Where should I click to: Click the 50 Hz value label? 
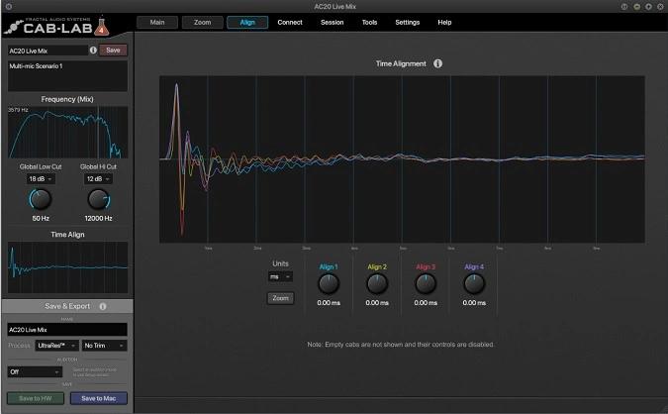41,218
